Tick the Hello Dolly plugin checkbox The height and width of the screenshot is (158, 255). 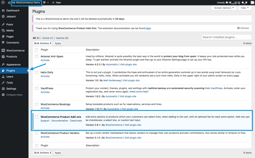37,72
